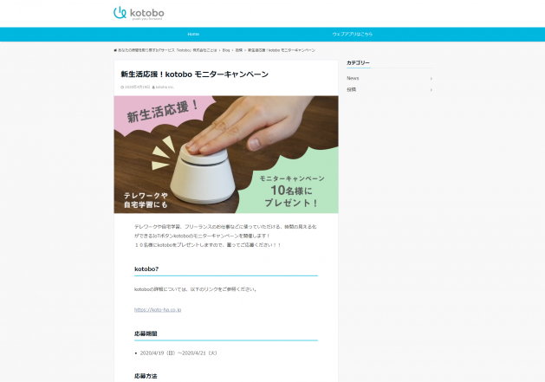Expand the chevron next to News category
This screenshot has width=545, height=382.
[431, 79]
